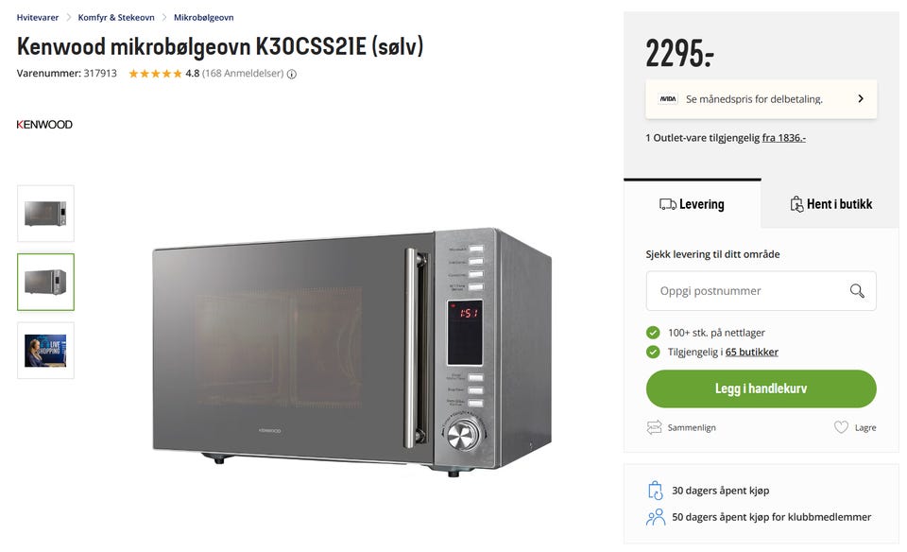Click the search magnifier in postal code field

(857, 290)
